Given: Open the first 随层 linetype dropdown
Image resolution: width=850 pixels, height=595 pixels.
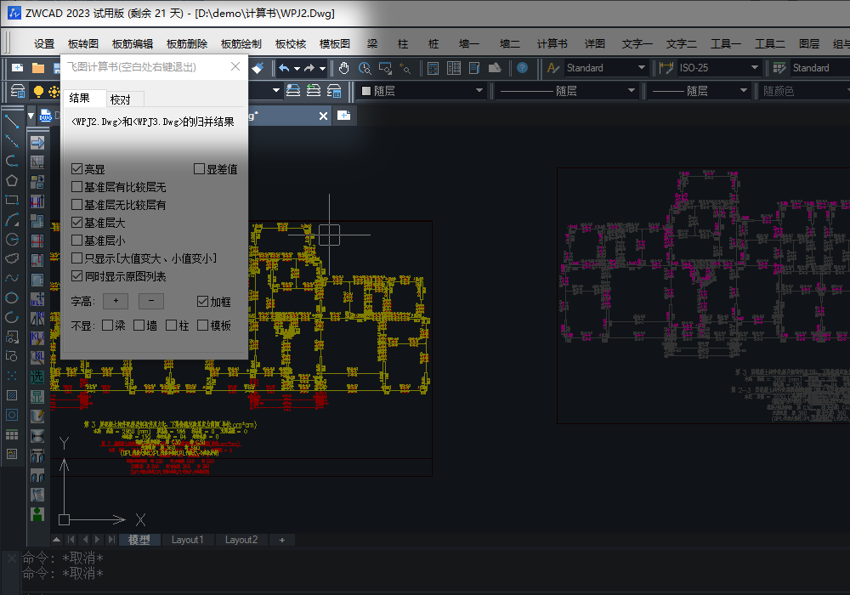Looking at the screenshot, I should pyautogui.click(x=632, y=90).
